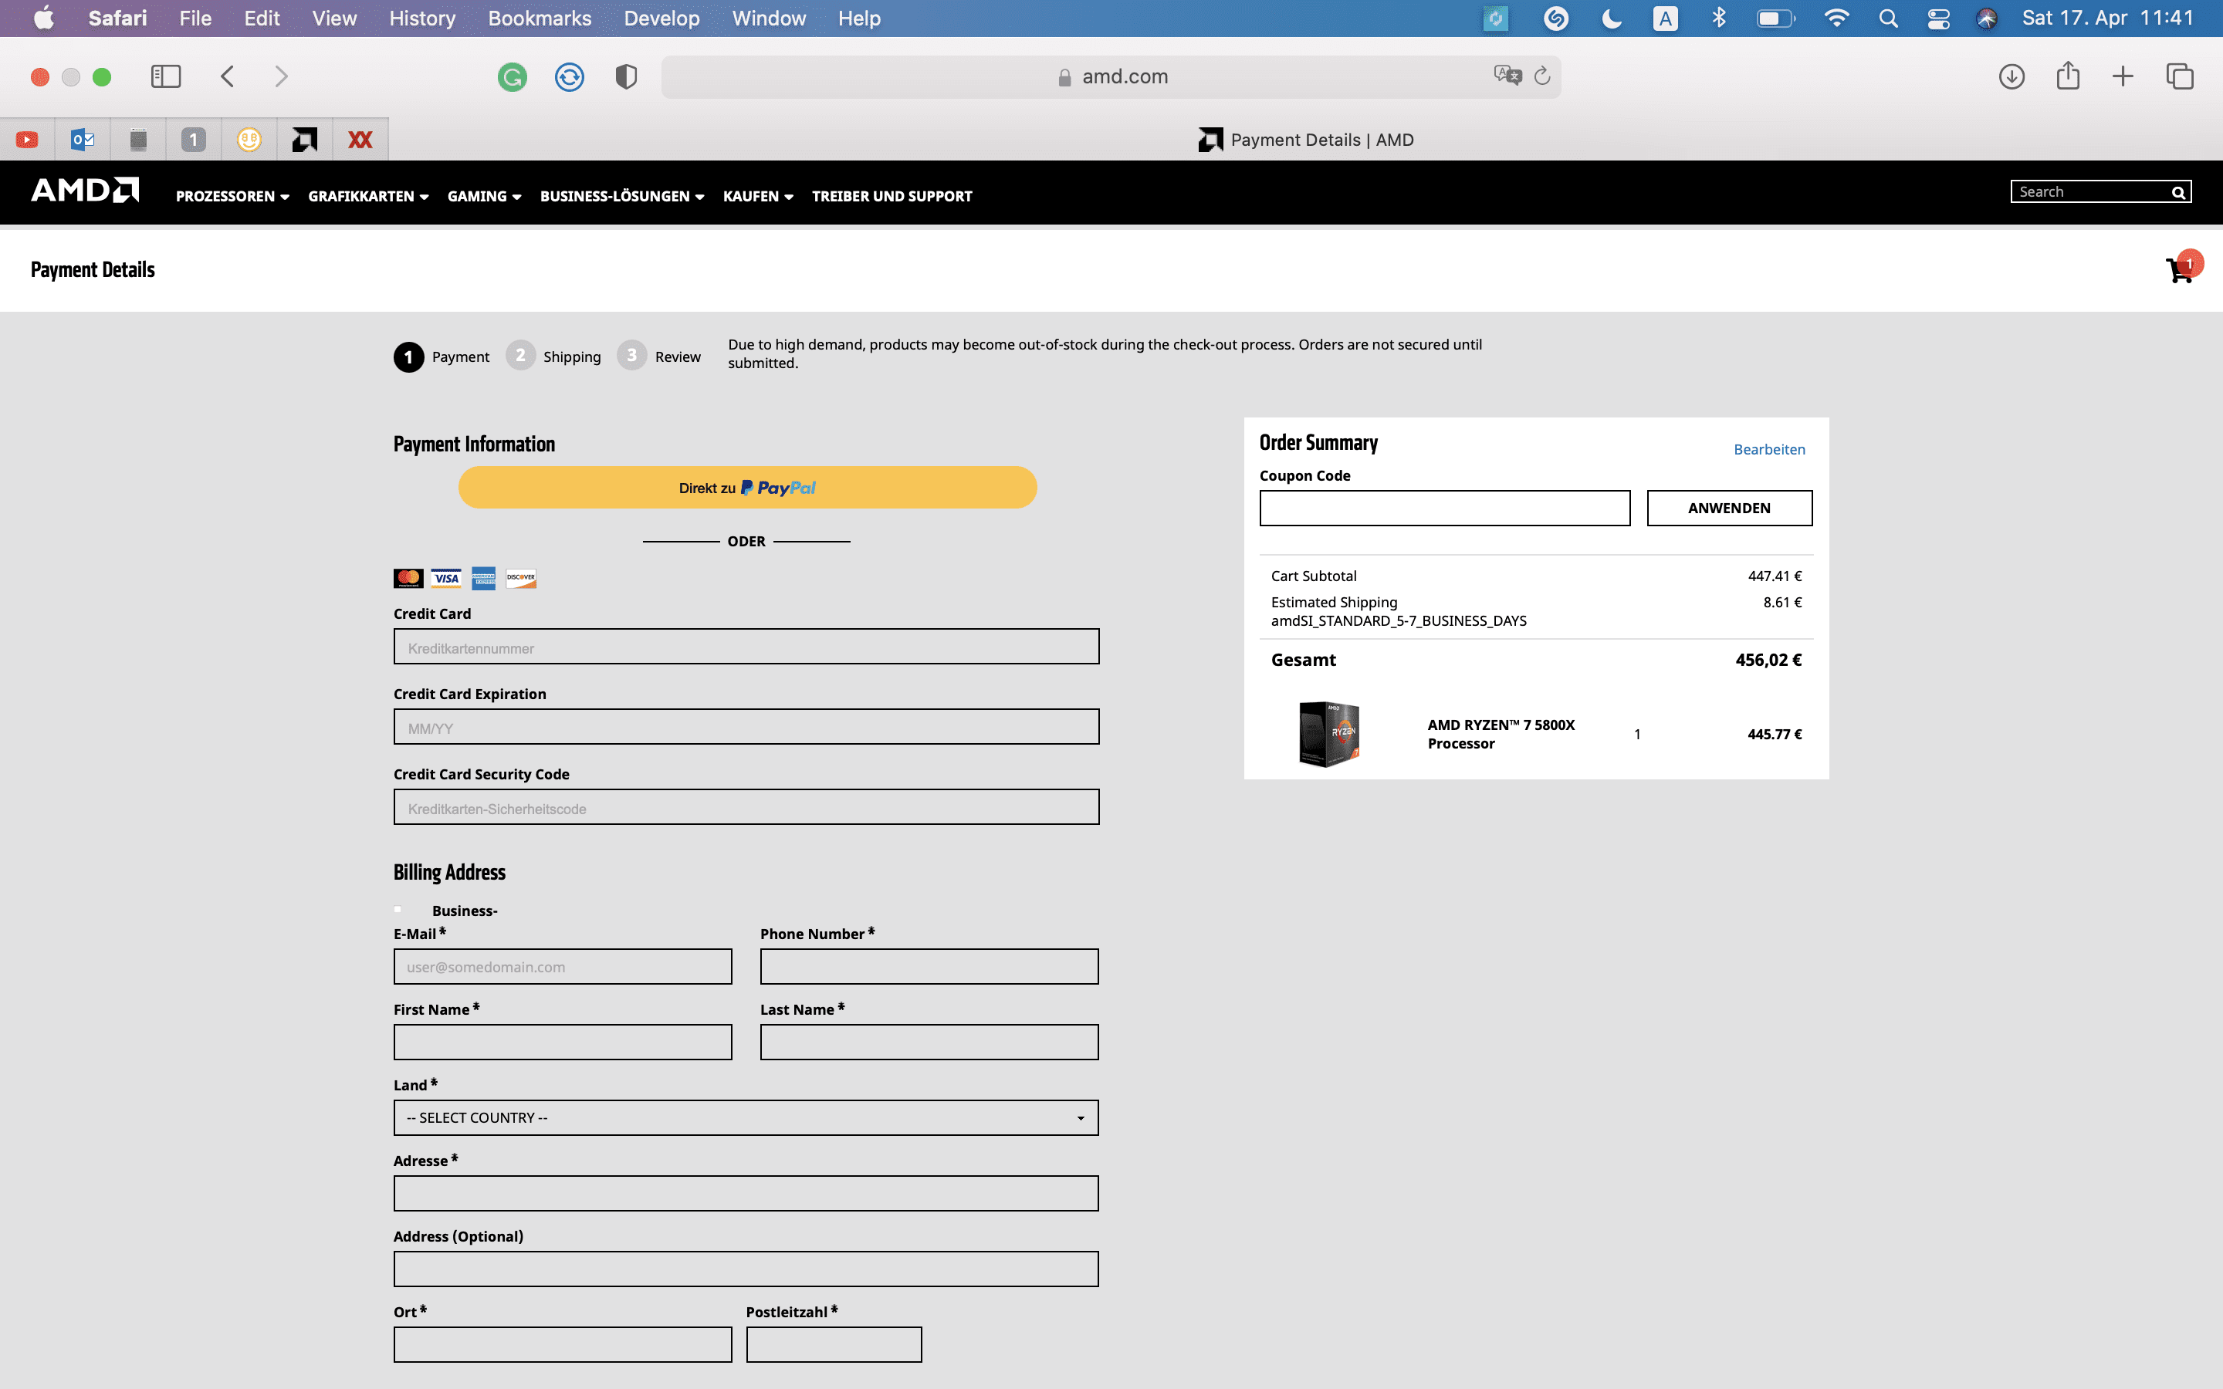Screen dimensions: 2223x1389
Task: Expand the Grafikkarten dropdown menu
Action: click(368, 196)
